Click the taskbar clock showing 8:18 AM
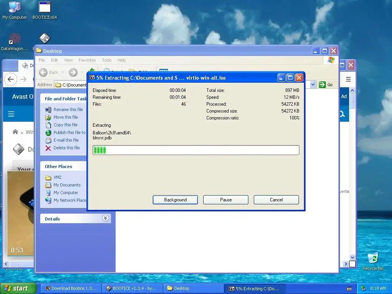This screenshot has height=294, width=392. (x=378, y=288)
